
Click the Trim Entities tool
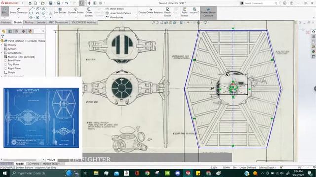60,11
